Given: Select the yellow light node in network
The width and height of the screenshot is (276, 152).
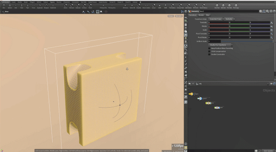Looking at the screenshot, I should point(191,94).
